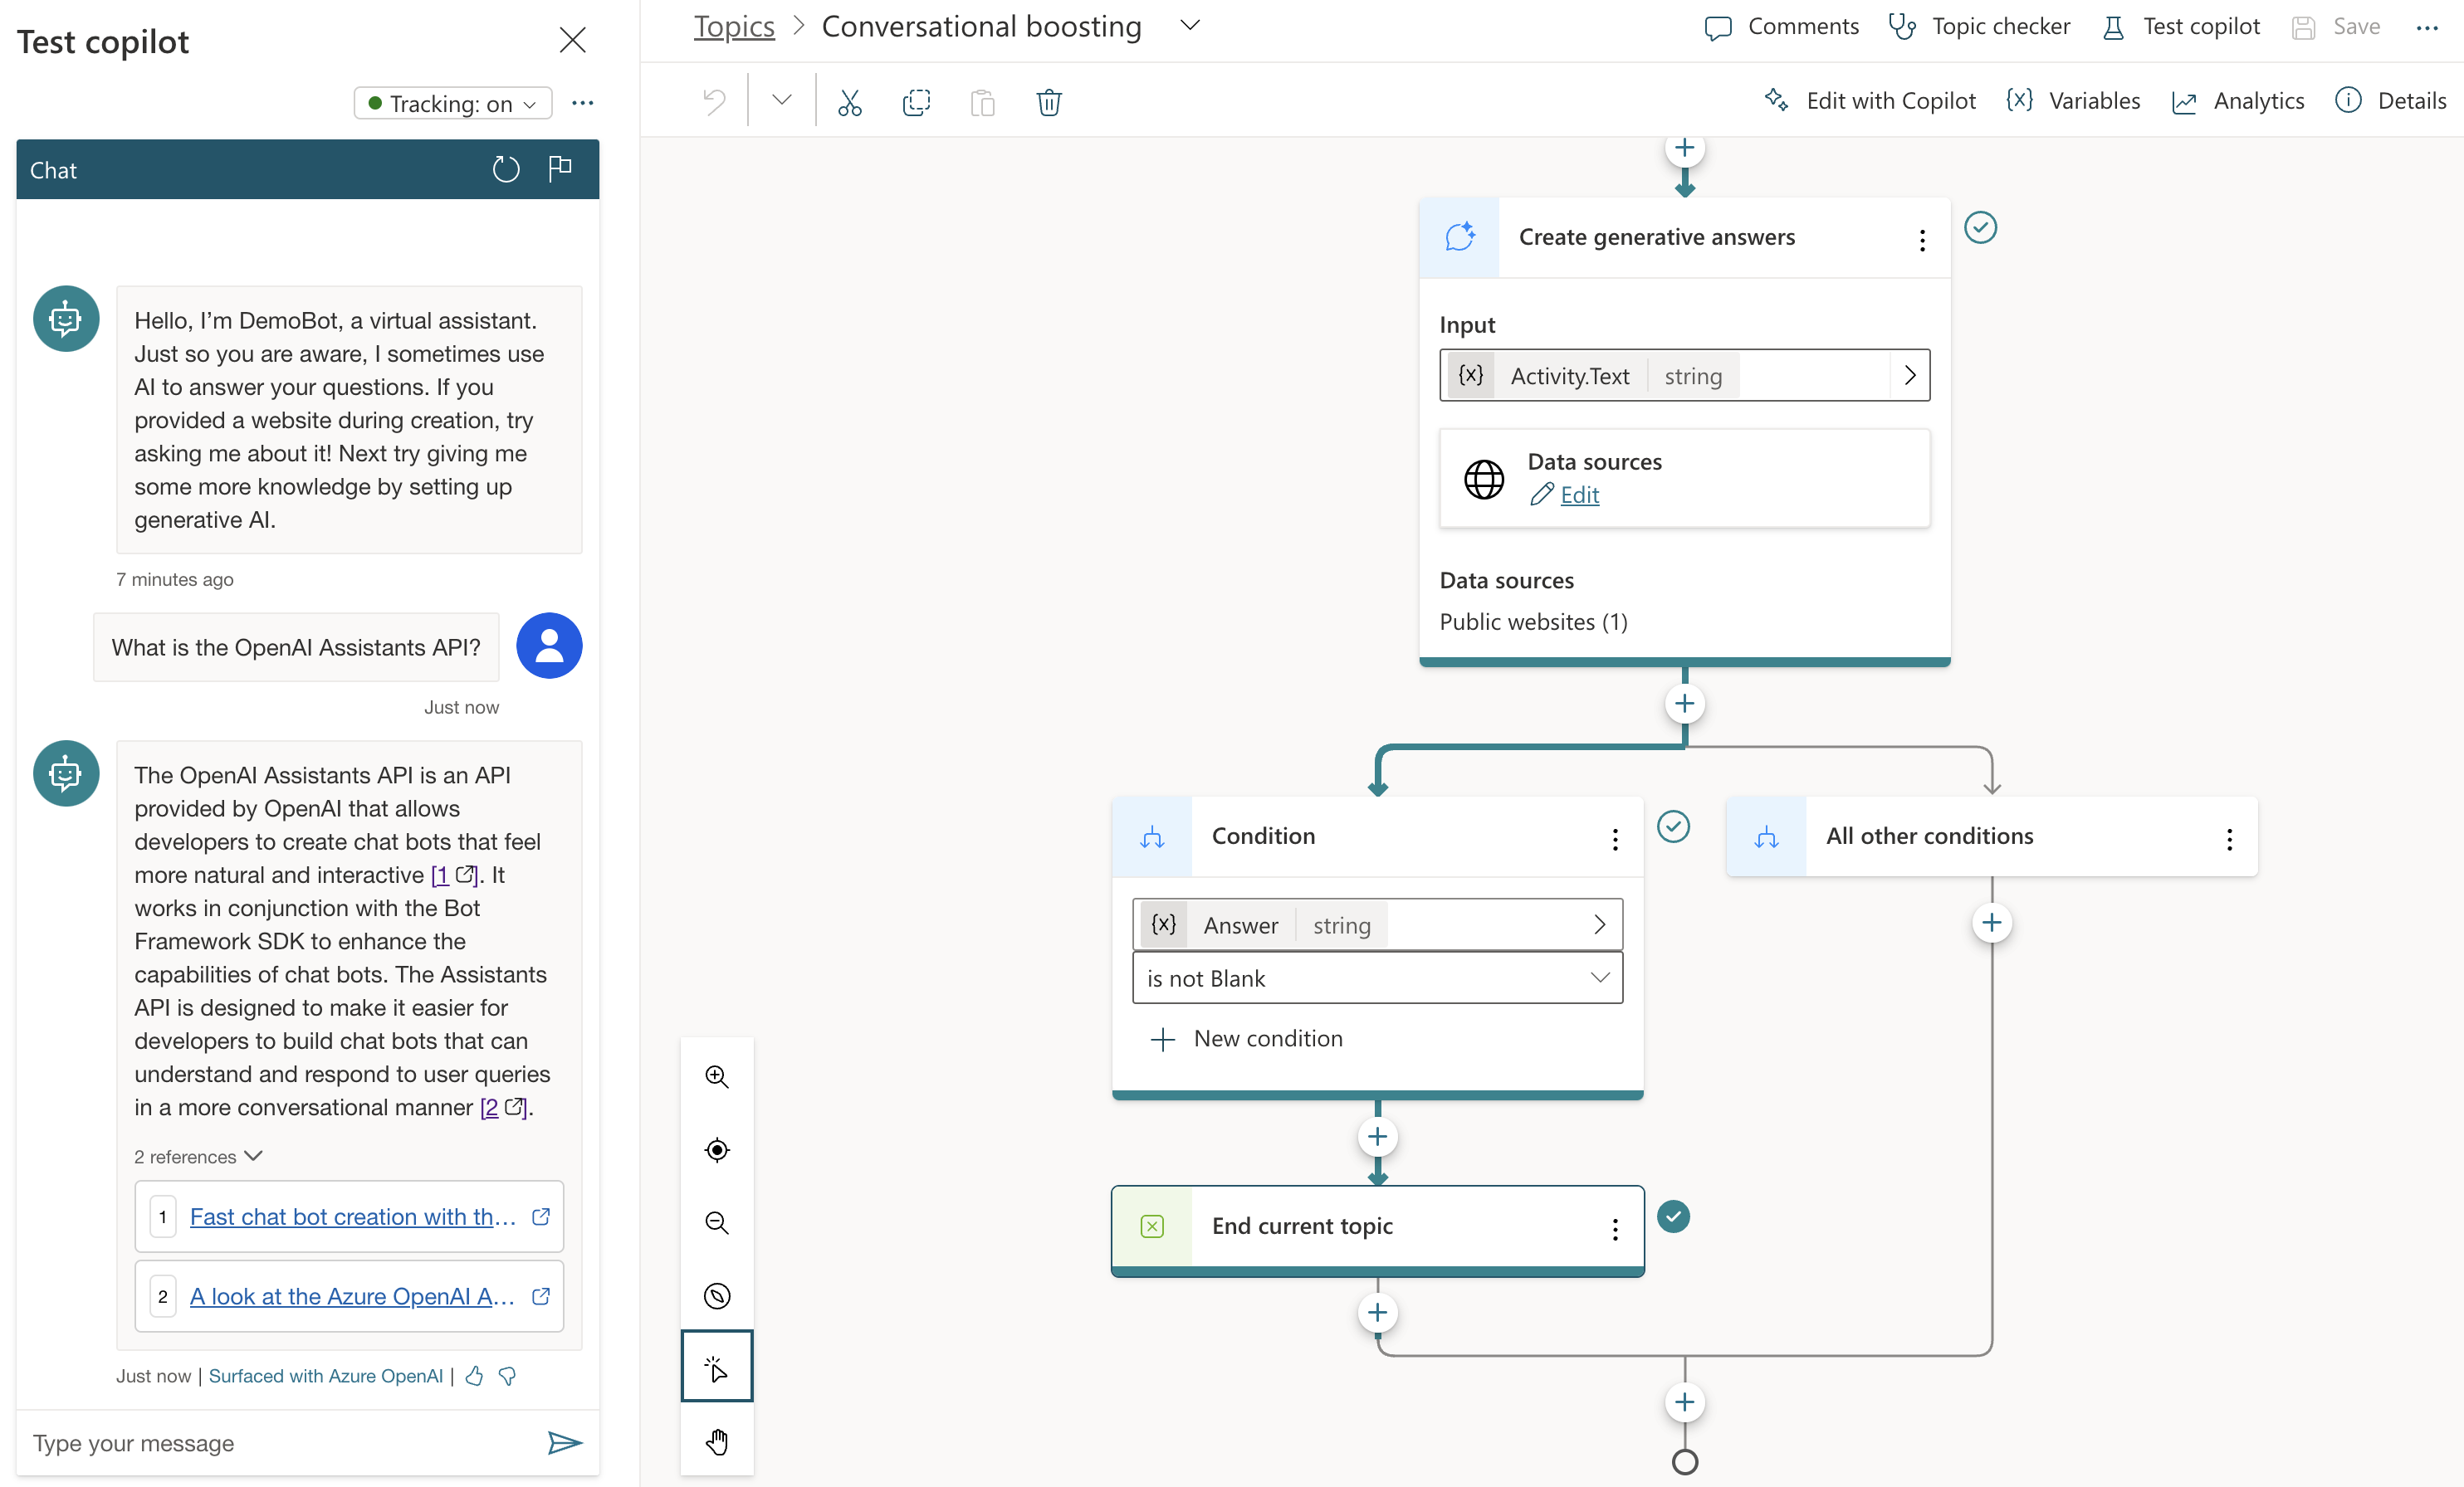
Task: Click thumbs up on bot answer
Action: 474,1376
